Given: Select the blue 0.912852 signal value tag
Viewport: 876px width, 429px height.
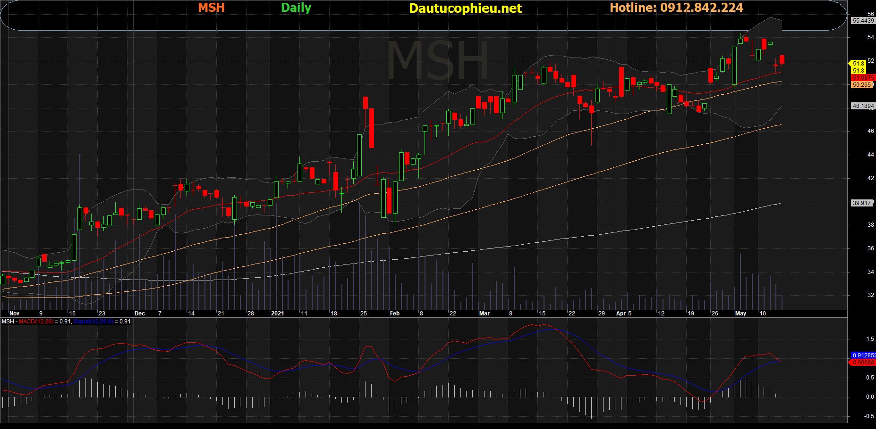Looking at the screenshot, I should pos(864,355).
